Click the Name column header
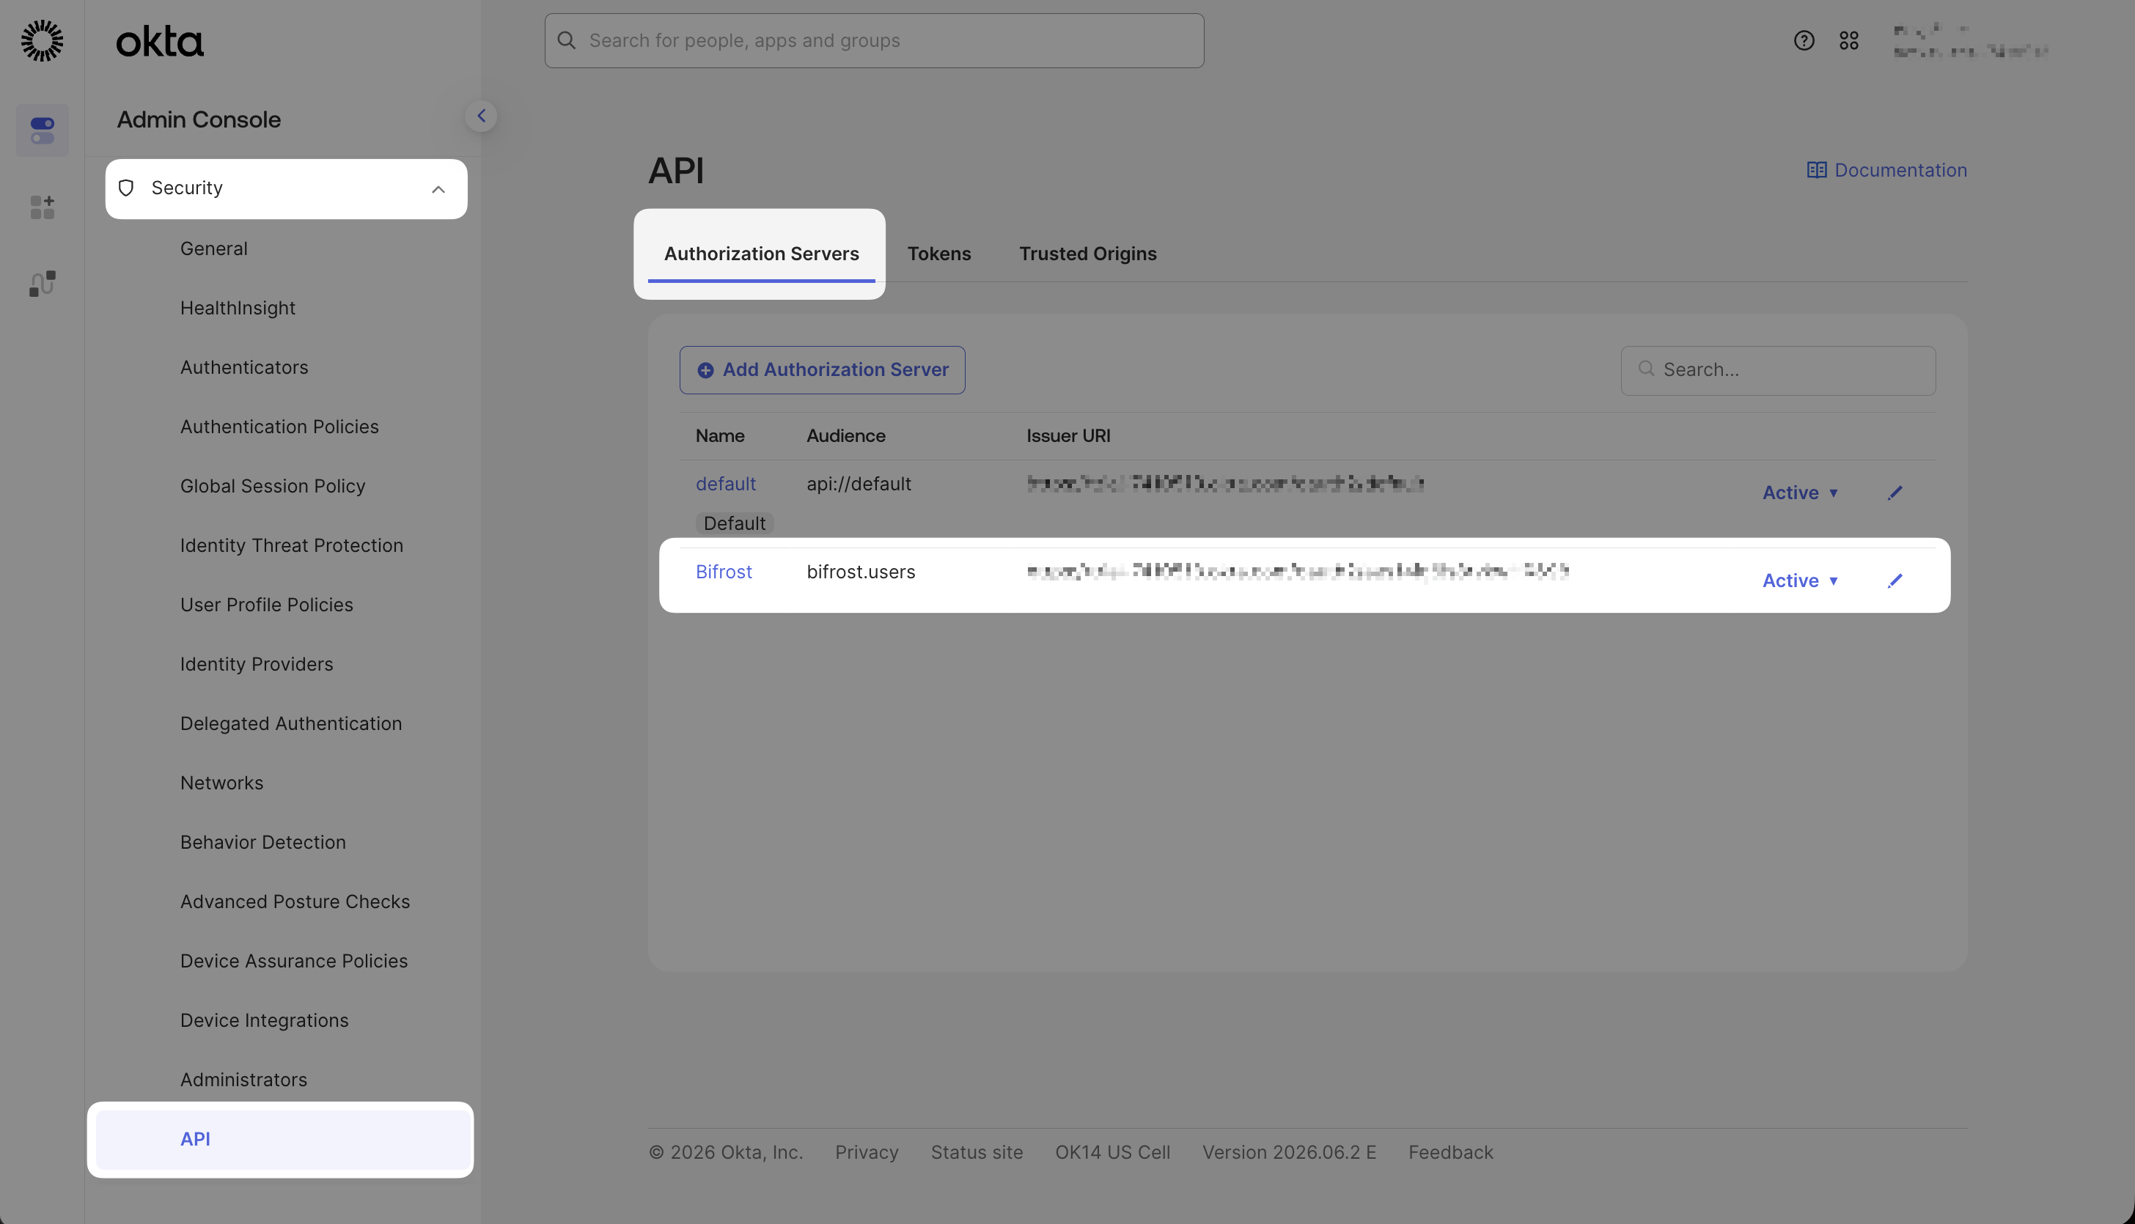2135x1224 pixels. click(x=720, y=435)
